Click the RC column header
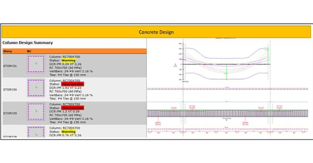The width and height of the screenshot is (313, 163). point(29,51)
